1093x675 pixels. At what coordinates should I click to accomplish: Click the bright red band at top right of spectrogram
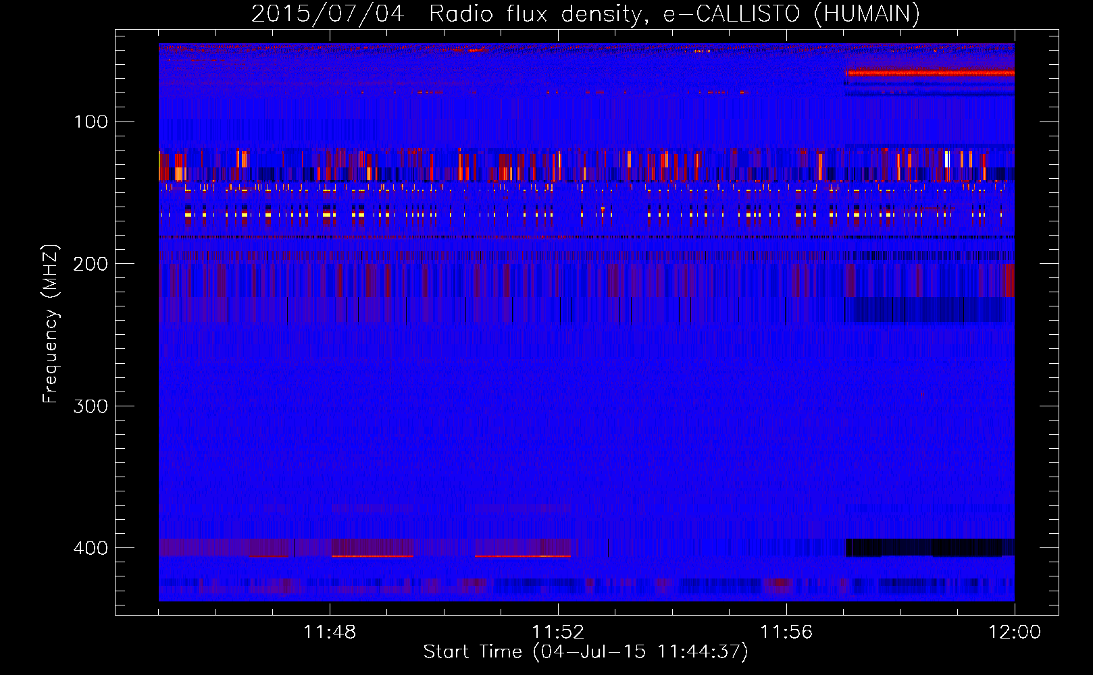point(930,73)
